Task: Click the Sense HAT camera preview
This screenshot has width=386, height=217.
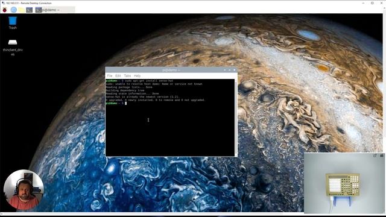Action: [x=344, y=183]
